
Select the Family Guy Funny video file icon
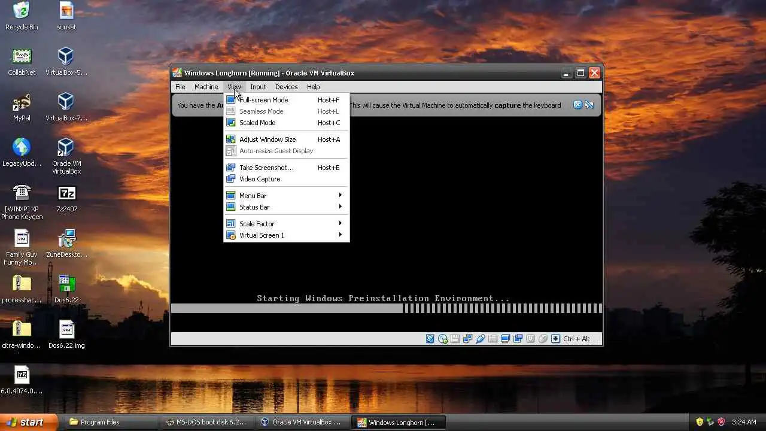[22, 247]
